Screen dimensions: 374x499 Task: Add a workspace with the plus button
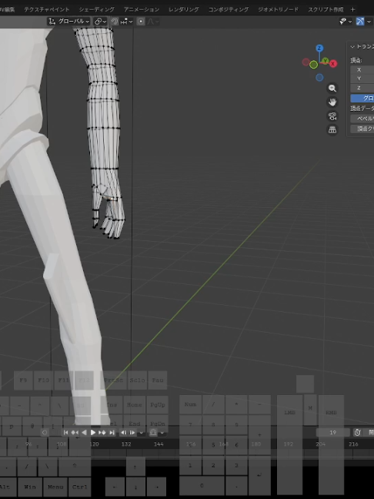tap(352, 9)
